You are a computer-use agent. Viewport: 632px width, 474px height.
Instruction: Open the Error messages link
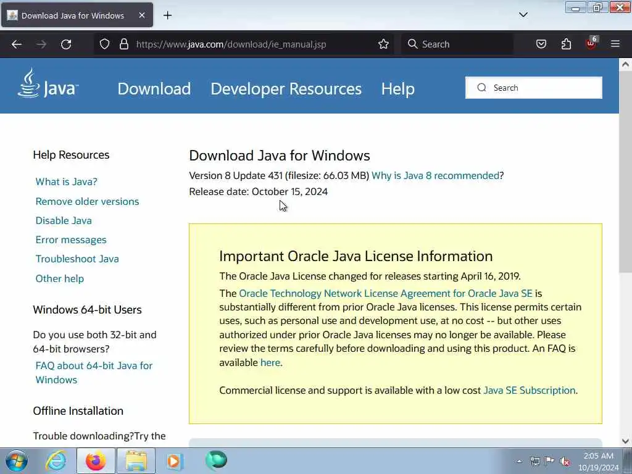click(x=71, y=240)
